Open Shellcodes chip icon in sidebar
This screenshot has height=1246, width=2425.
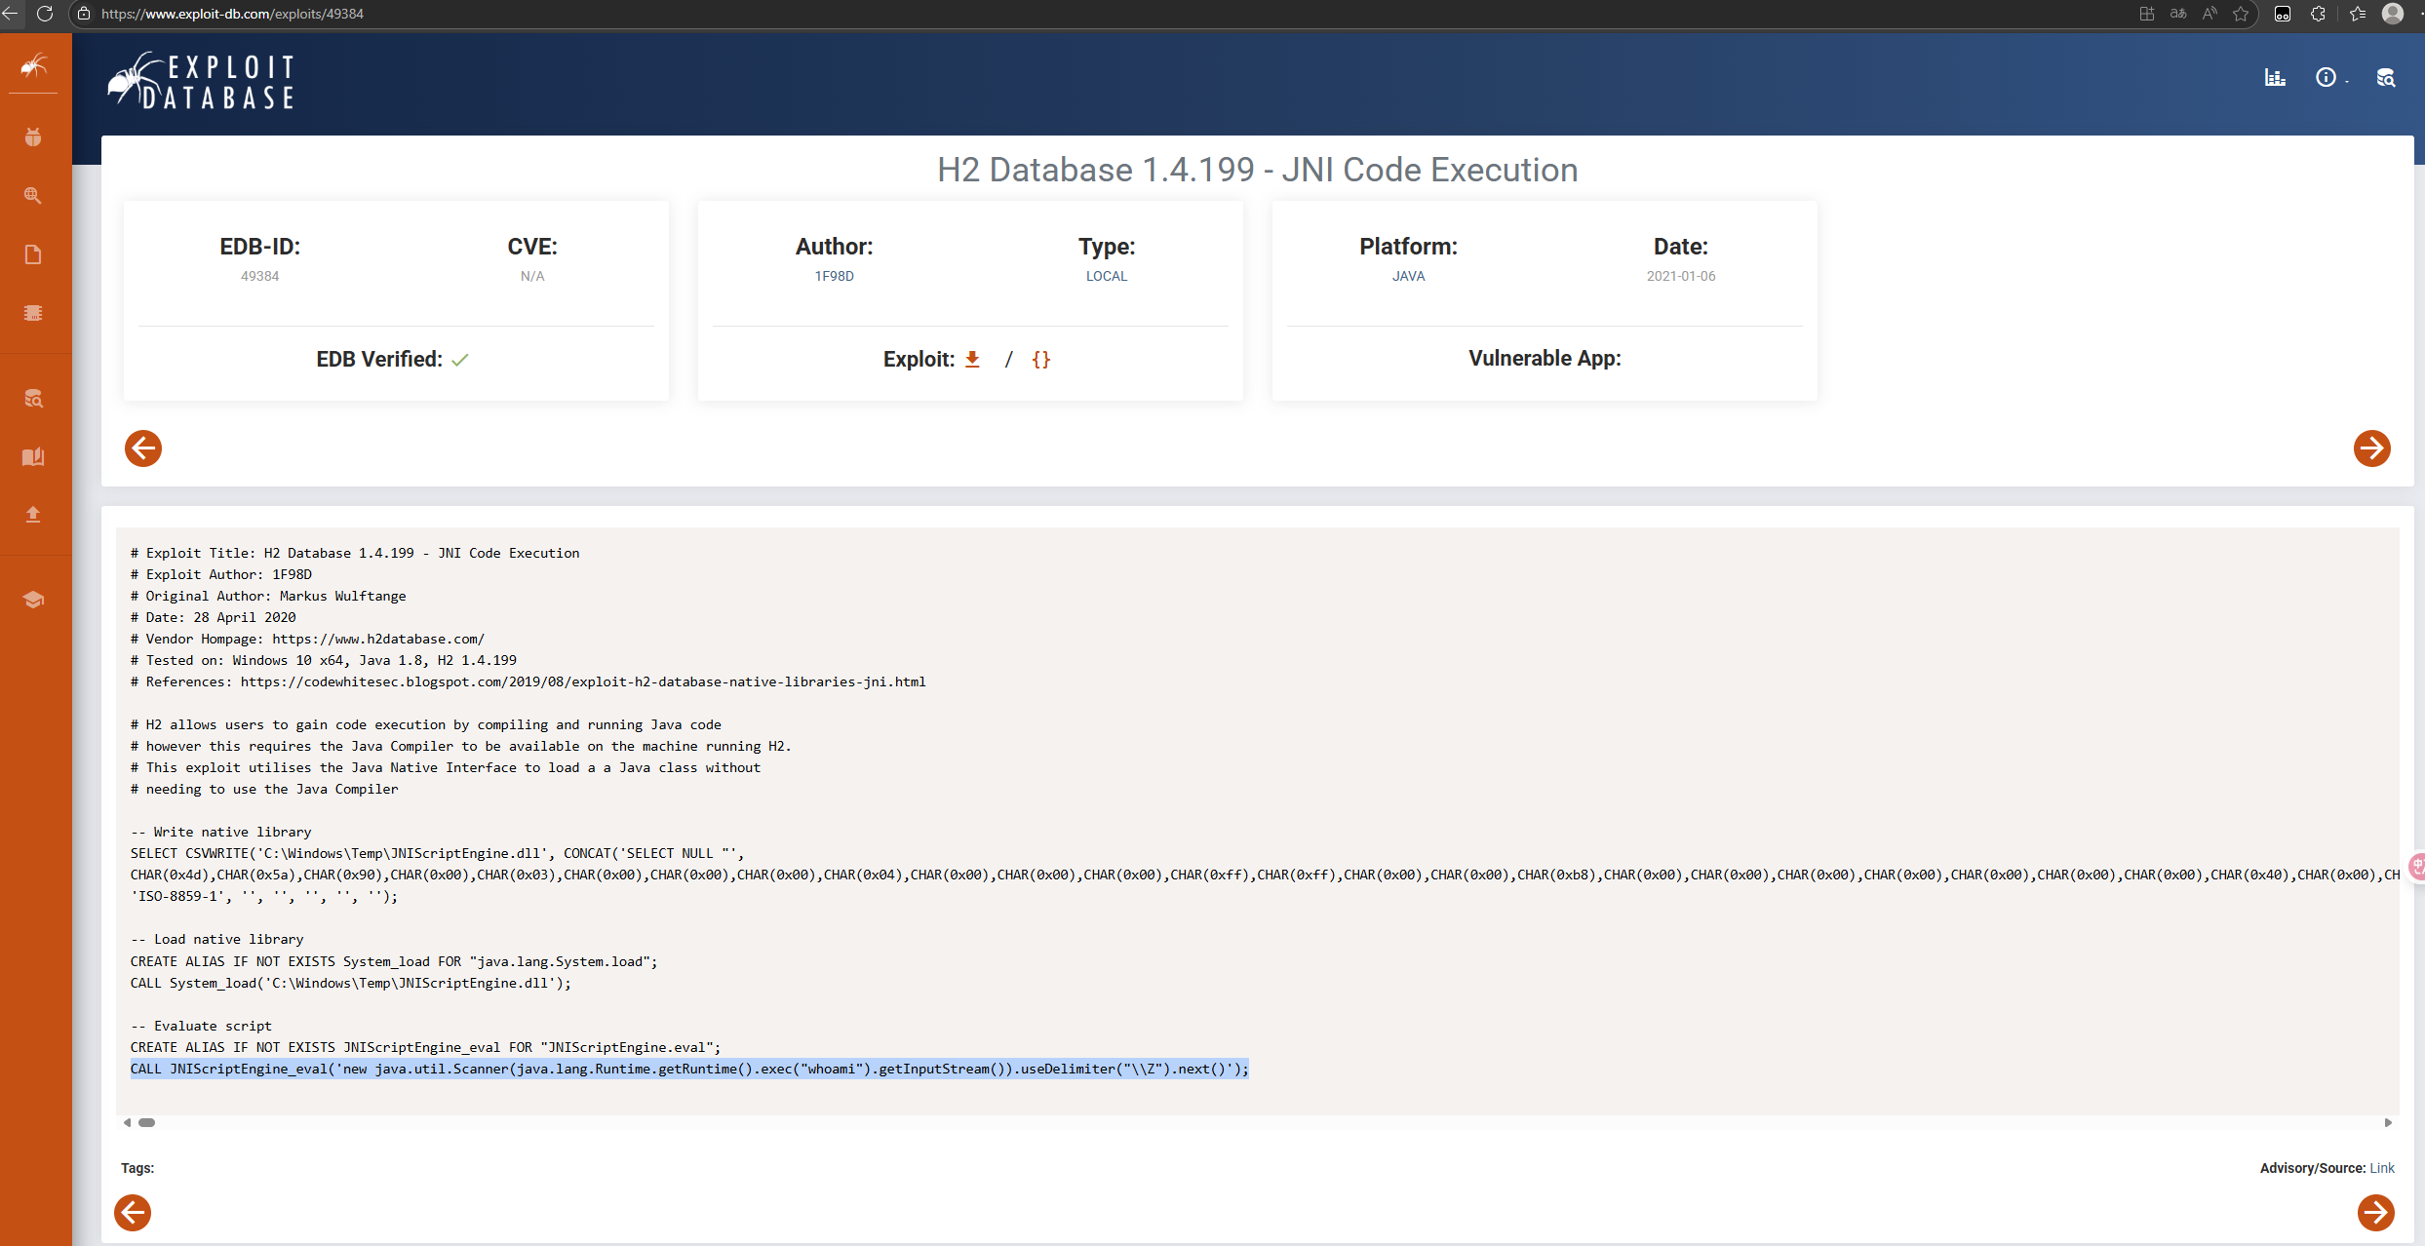(x=33, y=313)
